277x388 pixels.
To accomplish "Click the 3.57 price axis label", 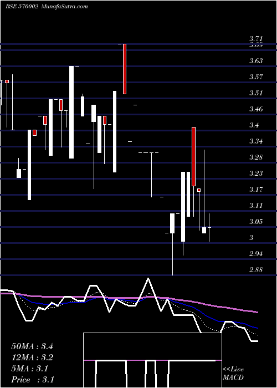I will [x=256, y=76].
